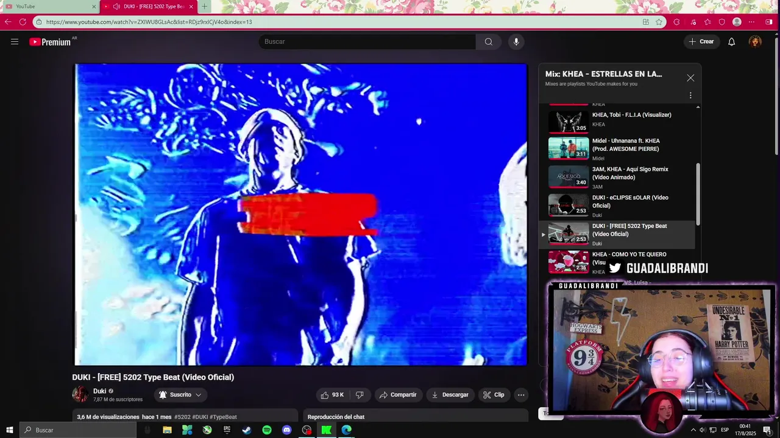Screen dimensions: 780x438
Task: Open the Kick app taskbar icon
Action: point(327,430)
